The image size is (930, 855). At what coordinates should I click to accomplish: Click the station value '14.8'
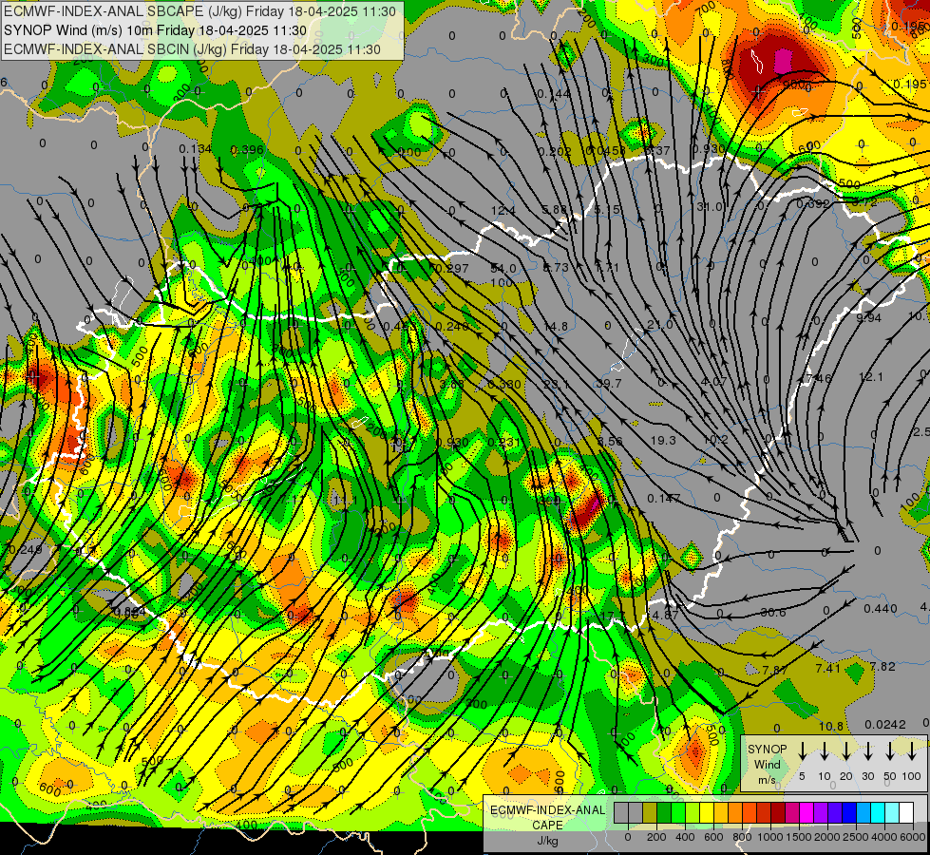tap(556, 327)
